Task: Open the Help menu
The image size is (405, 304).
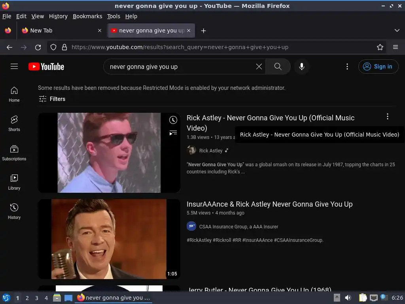Action: click(x=131, y=16)
